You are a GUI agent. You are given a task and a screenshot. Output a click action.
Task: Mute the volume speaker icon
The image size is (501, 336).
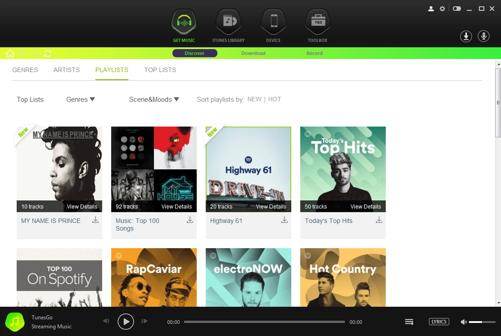pos(464,322)
